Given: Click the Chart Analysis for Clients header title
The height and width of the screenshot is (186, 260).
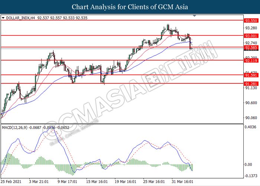Looking at the screenshot, I should [x=130, y=7].
